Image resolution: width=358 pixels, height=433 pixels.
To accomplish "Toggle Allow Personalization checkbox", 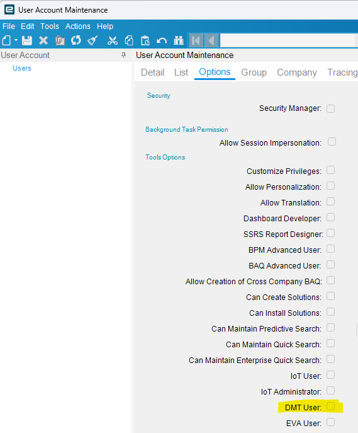I will click(330, 186).
